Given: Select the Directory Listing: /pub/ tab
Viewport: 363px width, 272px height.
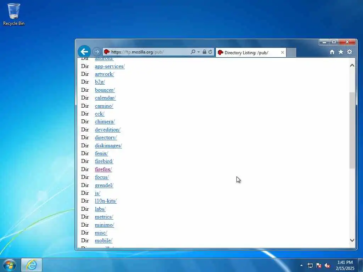Looking at the screenshot, I should 251,52.
